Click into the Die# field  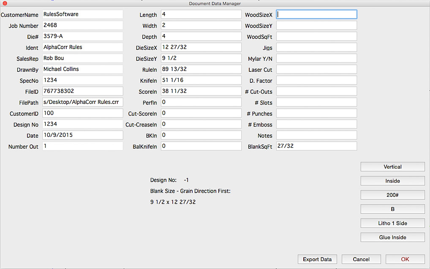click(x=82, y=36)
